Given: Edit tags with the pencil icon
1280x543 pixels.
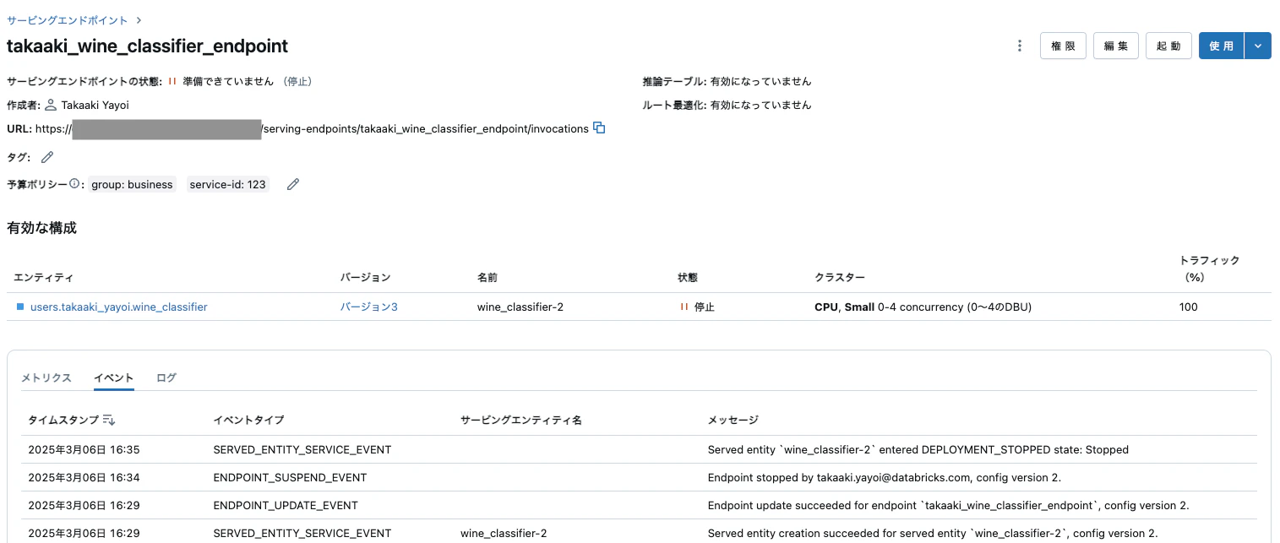Looking at the screenshot, I should pyautogui.click(x=47, y=157).
